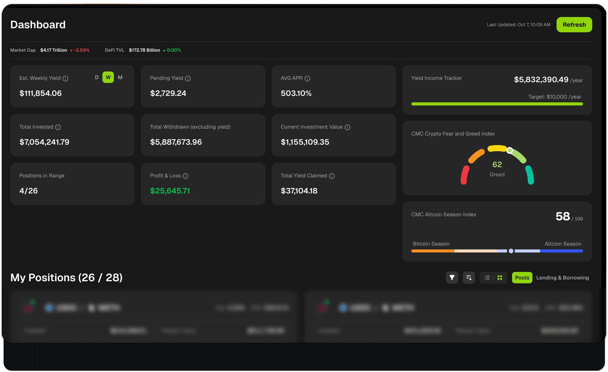The image size is (608, 372).
Task: Click the Pending Yield info icon
Action: point(188,79)
